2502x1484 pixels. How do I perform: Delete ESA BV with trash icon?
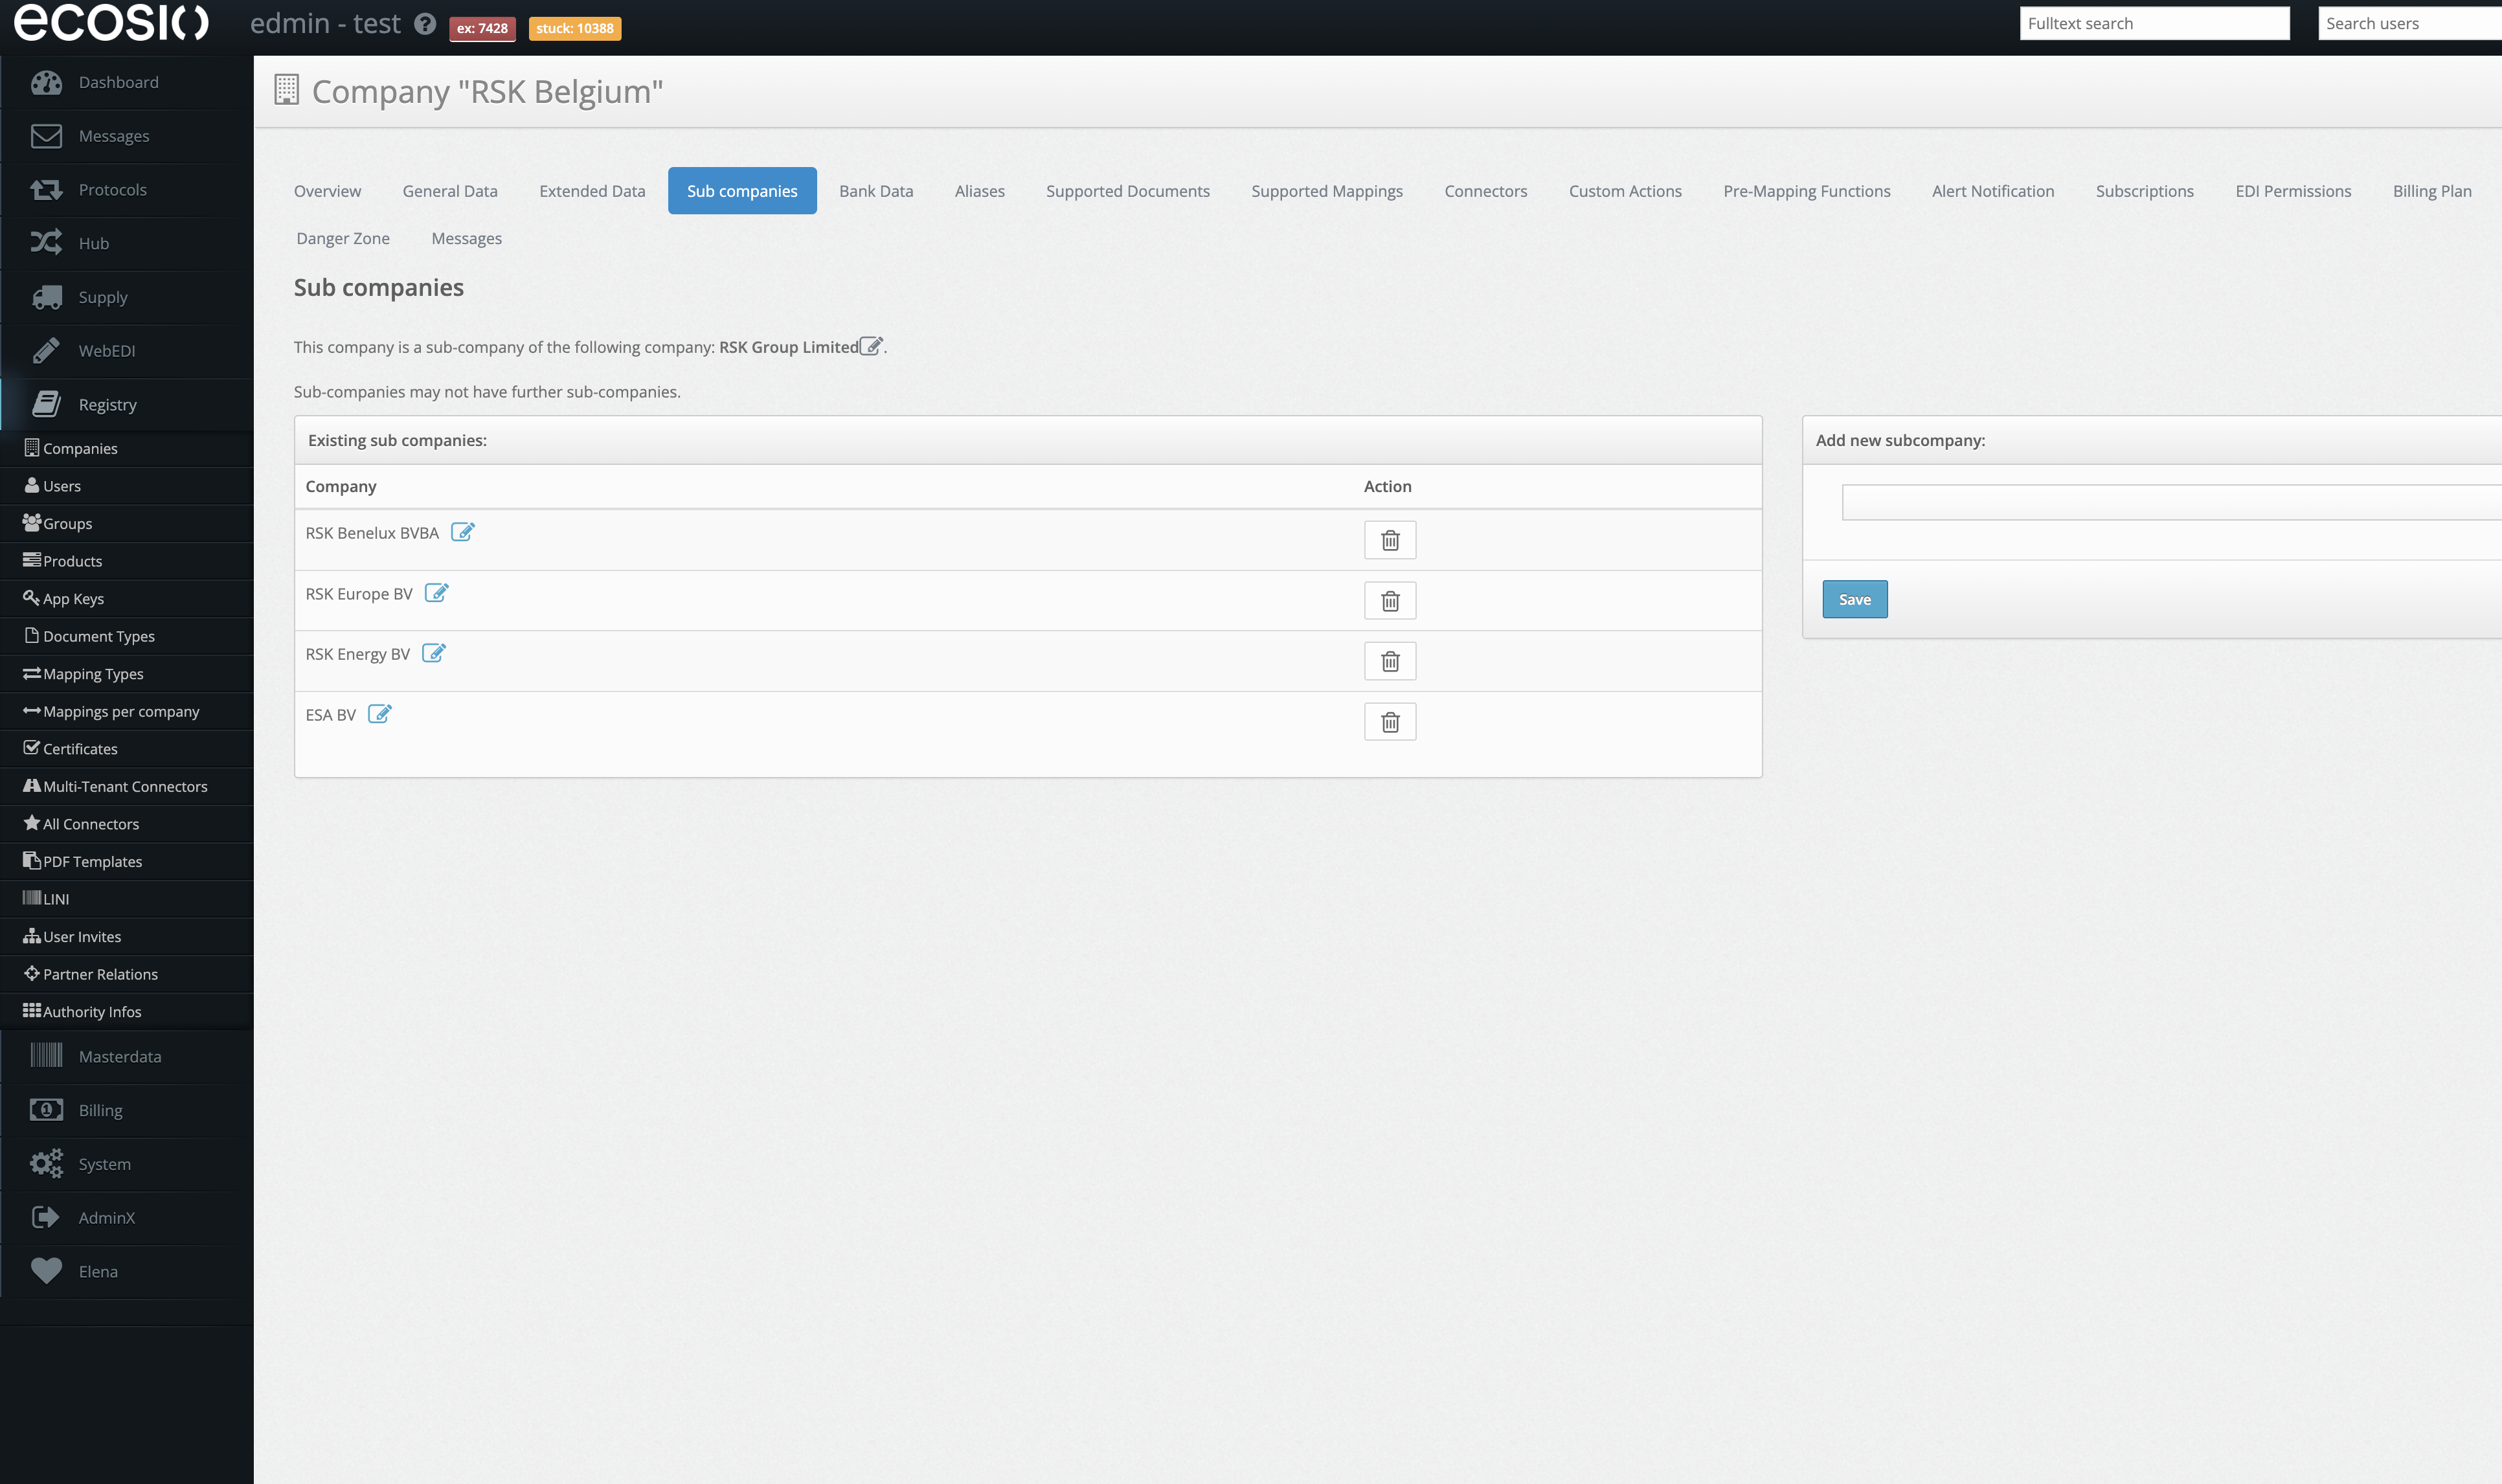tap(1390, 722)
